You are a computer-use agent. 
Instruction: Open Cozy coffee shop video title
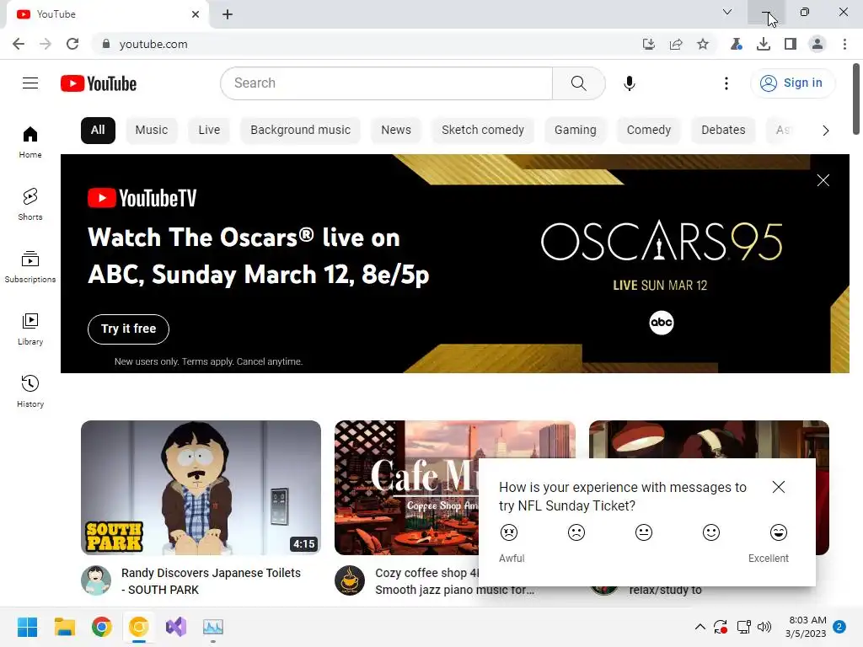click(427, 581)
